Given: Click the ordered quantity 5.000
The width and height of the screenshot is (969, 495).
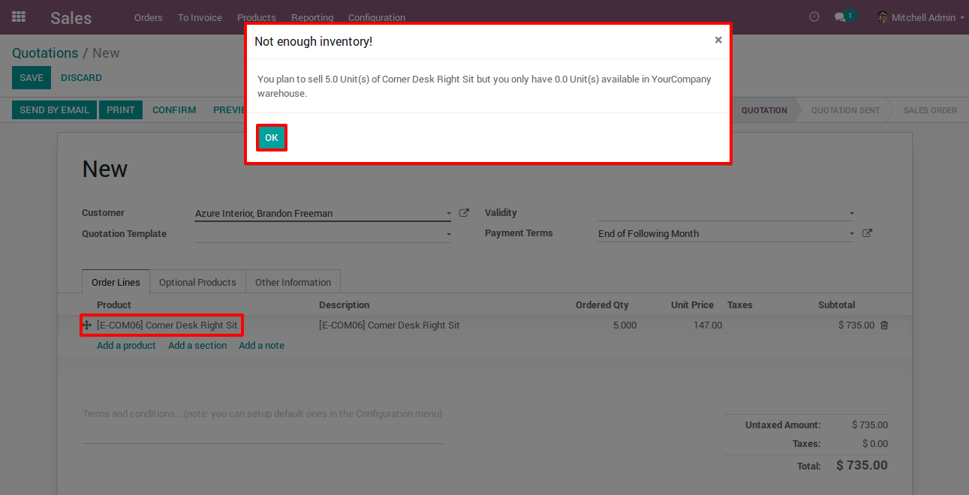Looking at the screenshot, I should tap(624, 325).
